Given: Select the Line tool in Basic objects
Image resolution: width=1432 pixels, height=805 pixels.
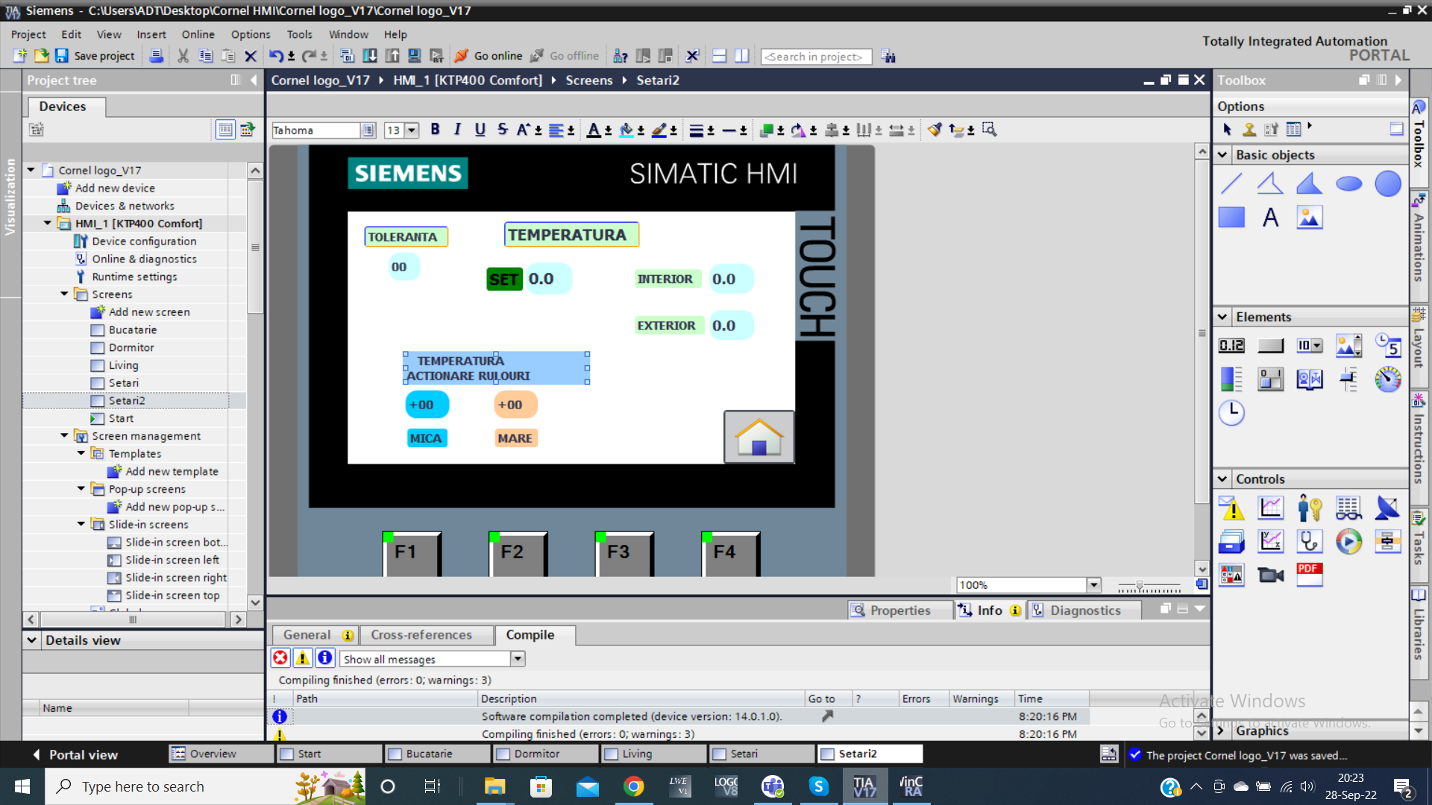Looking at the screenshot, I should 1231,183.
